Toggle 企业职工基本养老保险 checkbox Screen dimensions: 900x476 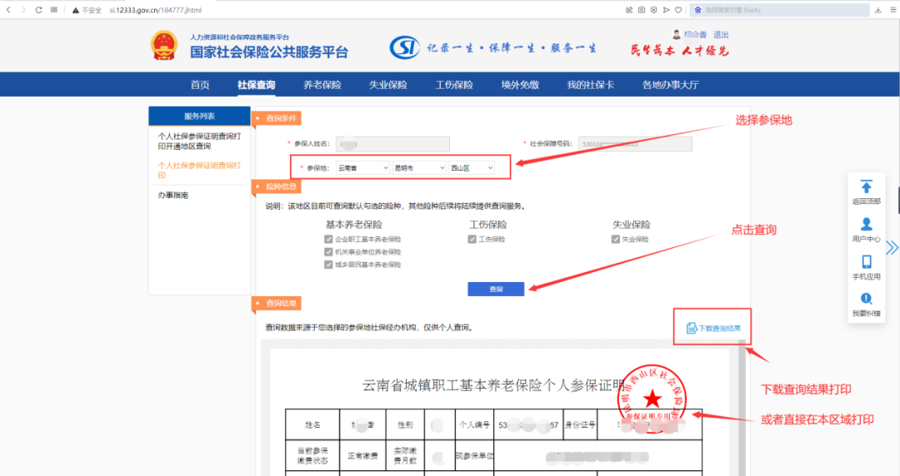pyautogui.click(x=328, y=239)
